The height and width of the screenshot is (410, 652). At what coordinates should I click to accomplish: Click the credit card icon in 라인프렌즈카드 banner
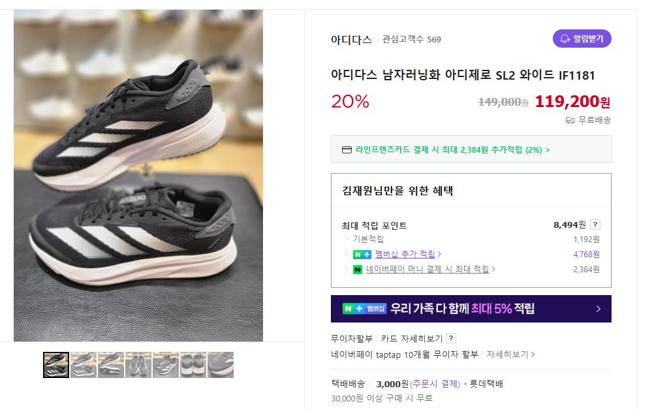pyautogui.click(x=347, y=150)
